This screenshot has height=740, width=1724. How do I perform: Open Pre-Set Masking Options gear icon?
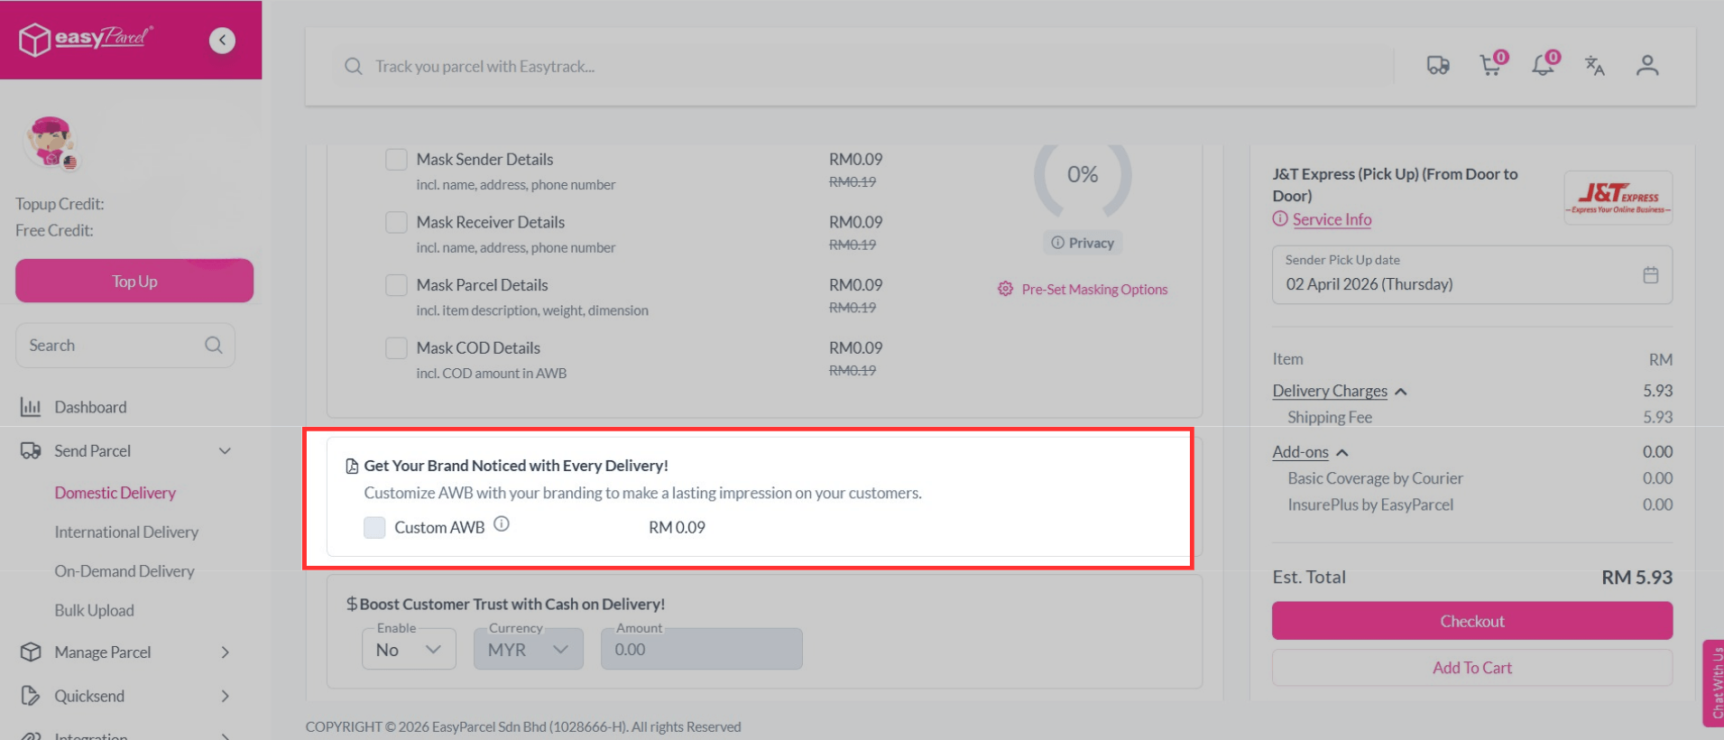pos(1006,289)
